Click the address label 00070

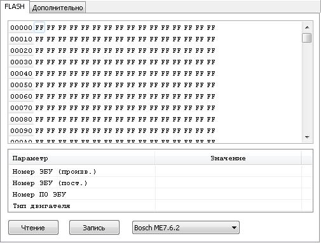click(x=21, y=108)
